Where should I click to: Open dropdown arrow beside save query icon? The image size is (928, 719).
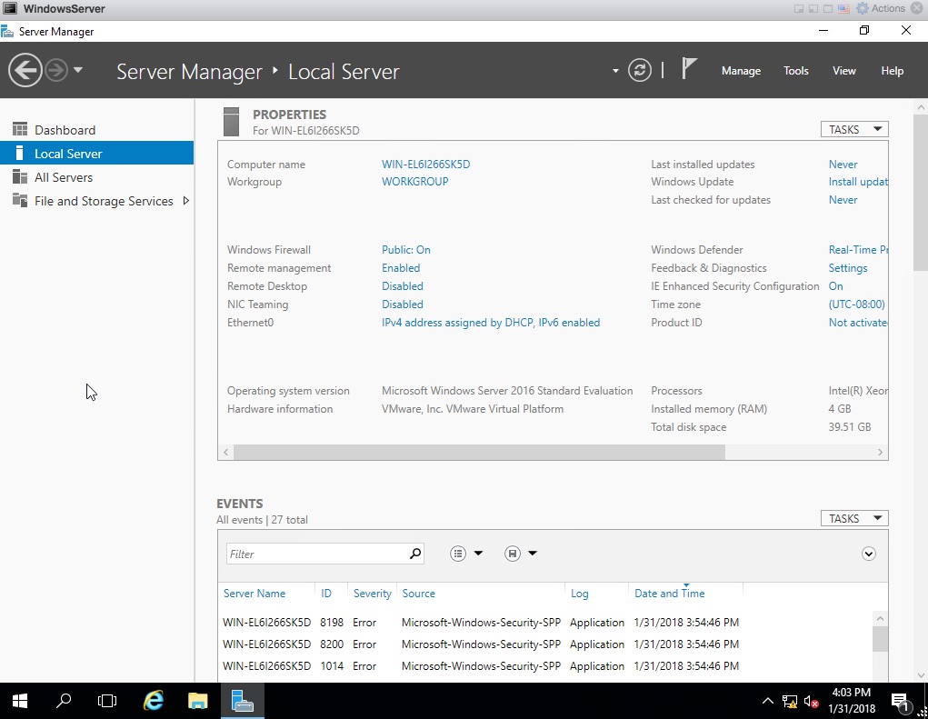533,554
